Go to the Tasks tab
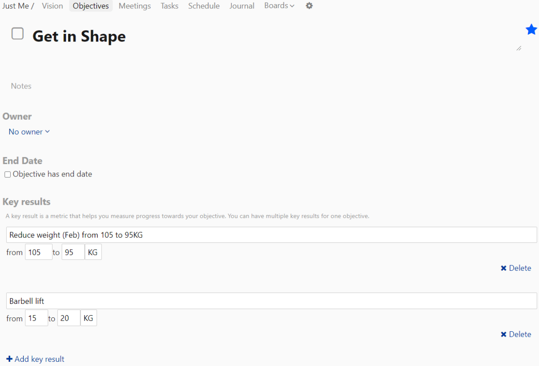The height and width of the screenshot is (366, 539). (169, 6)
